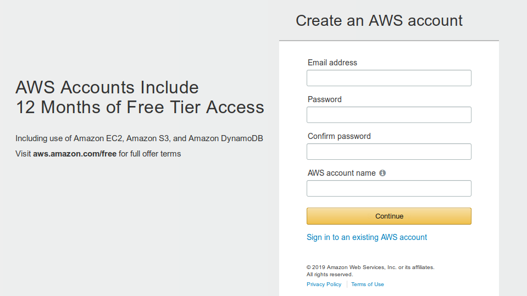Click the info icon beside AWS account name
527x296 pixels.
pyautogui.click(x=382, y=173)
